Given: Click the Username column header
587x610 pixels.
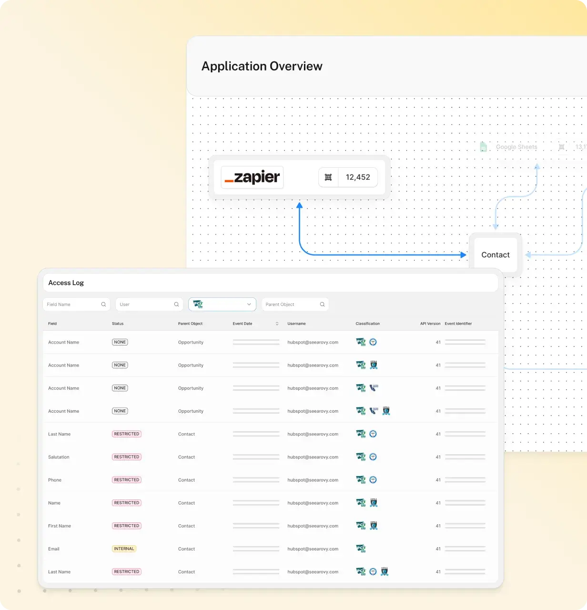Looking at the screenshot, I should pos(296,324).
